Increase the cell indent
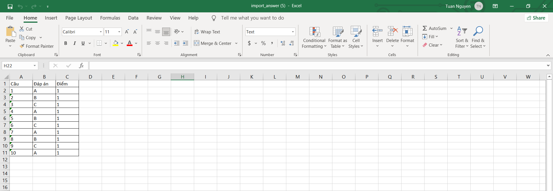The width and height of the screenshot is (553, 191). [185, 43]
